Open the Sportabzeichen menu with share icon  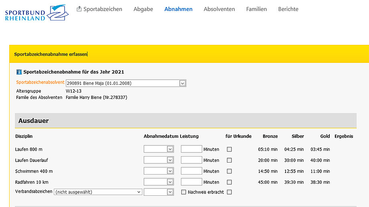pyautogui.click(x=99, y=9)
